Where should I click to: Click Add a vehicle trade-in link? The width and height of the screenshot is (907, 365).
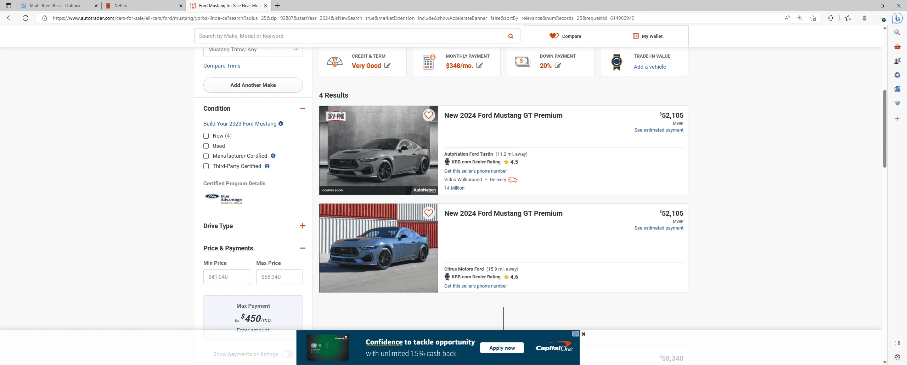[x=650, y=67]
